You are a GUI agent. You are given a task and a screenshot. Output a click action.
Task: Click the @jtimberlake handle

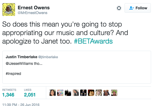pyautogui.click(x=48, y=57)
